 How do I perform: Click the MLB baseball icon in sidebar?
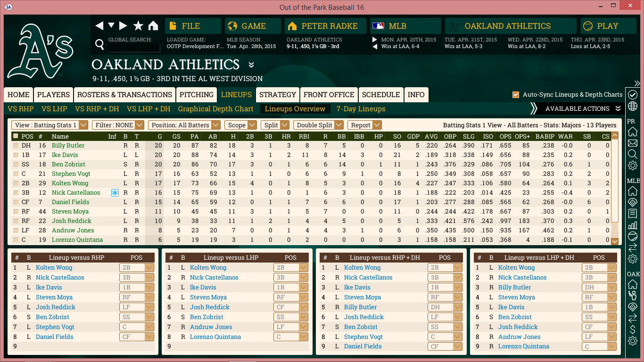633,236
